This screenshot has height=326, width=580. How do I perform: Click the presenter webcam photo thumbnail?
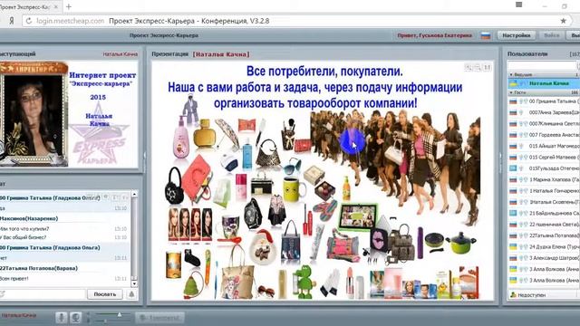34,114
